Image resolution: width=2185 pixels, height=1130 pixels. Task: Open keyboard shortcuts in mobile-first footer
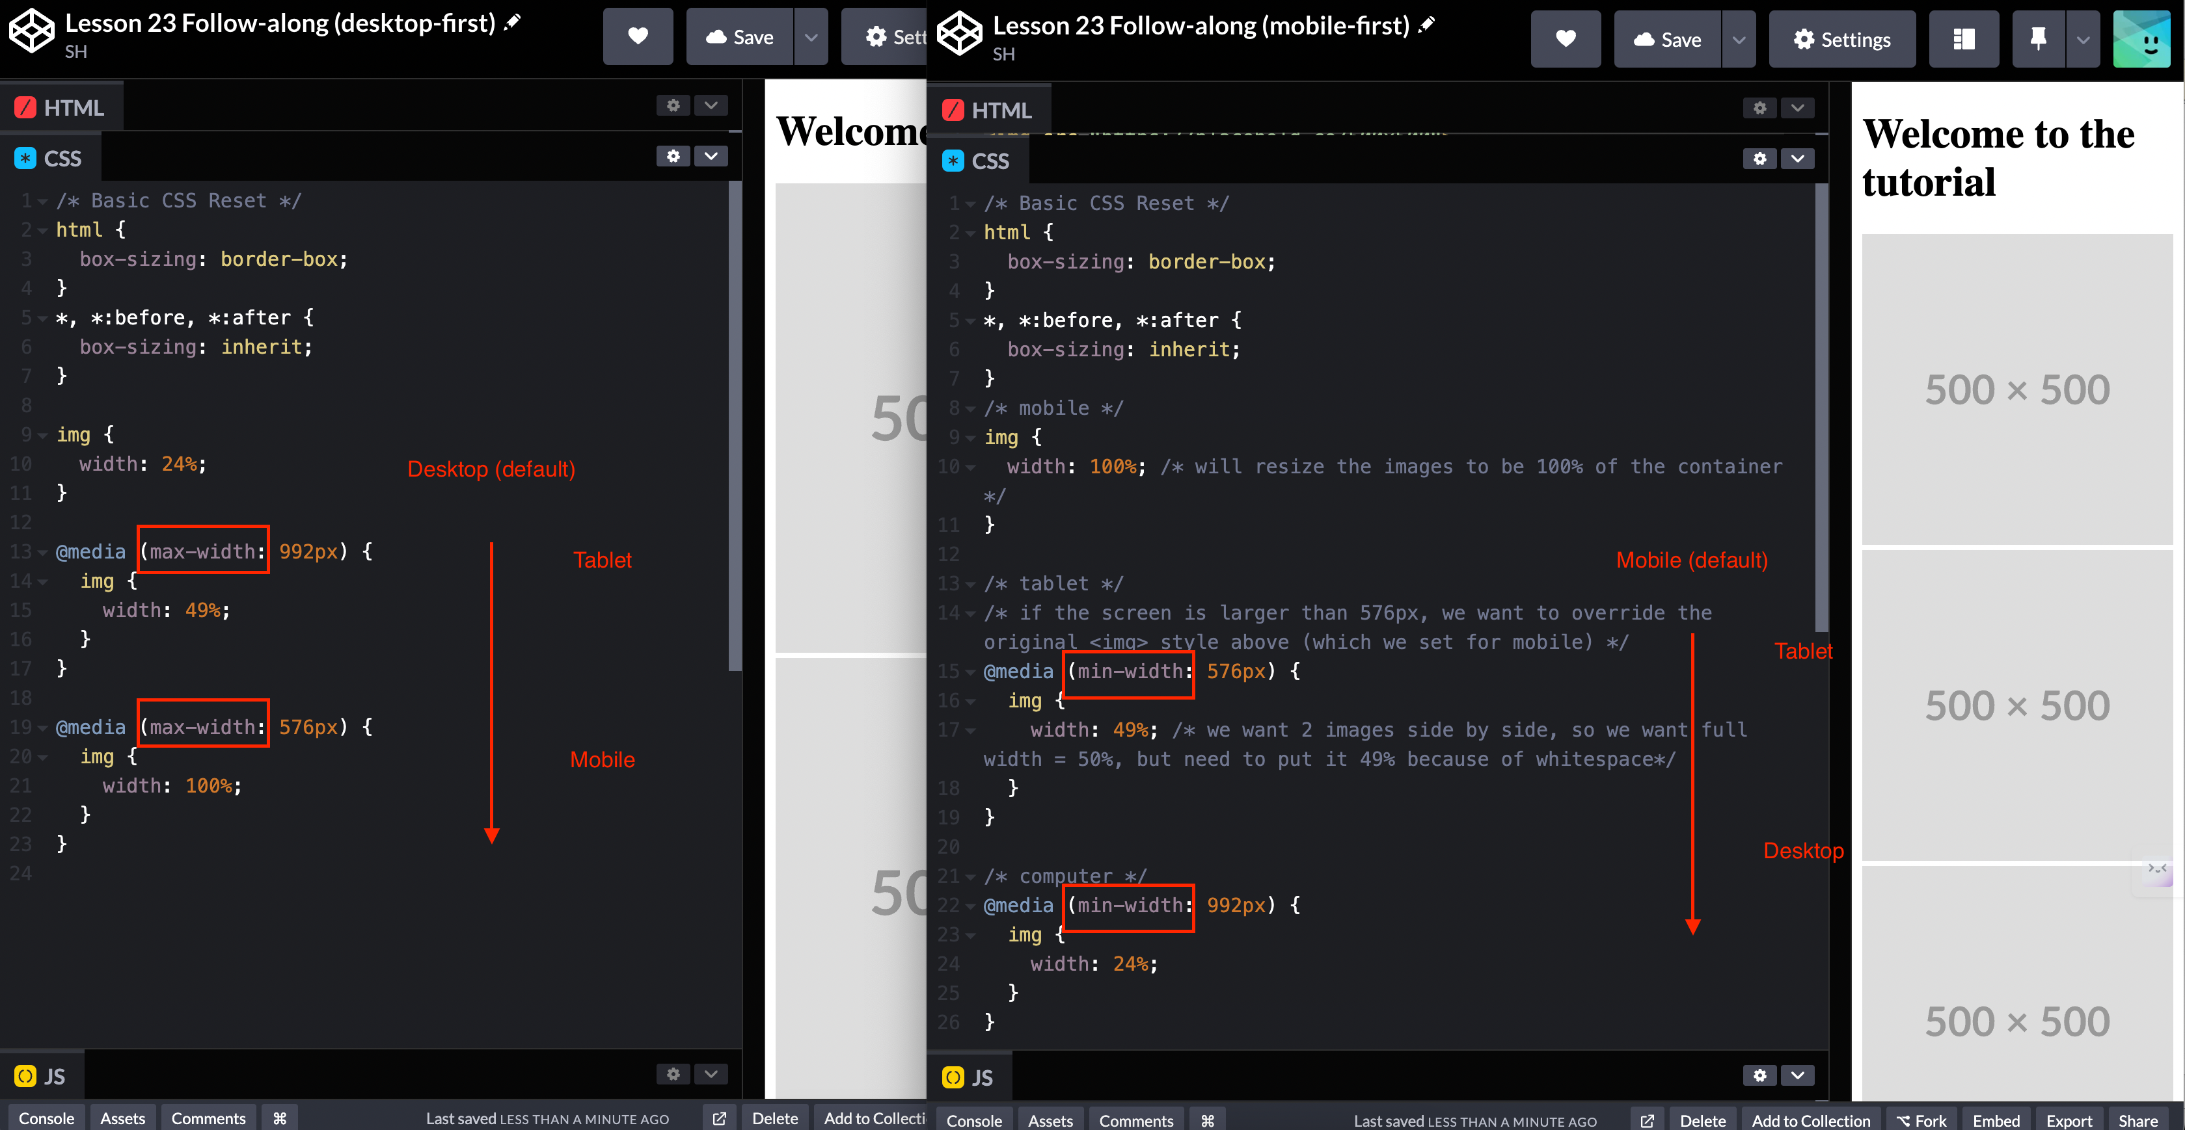1208,1120
